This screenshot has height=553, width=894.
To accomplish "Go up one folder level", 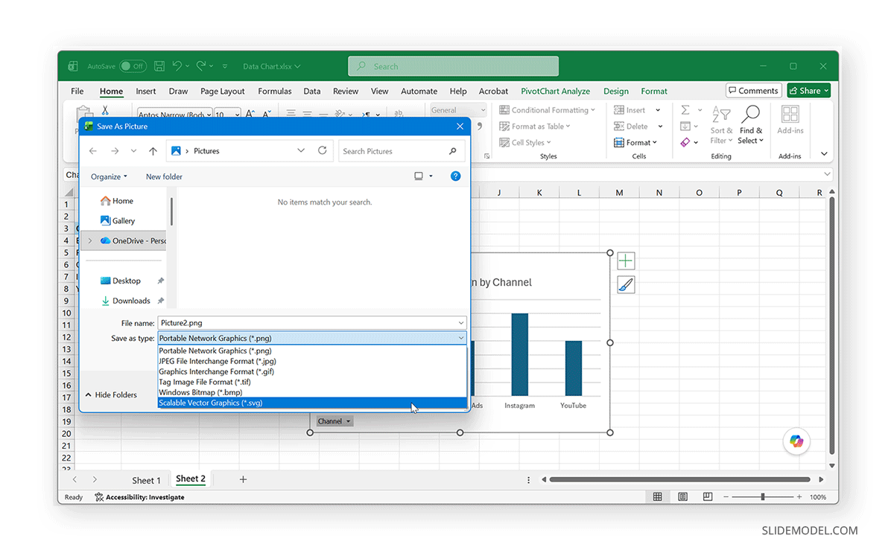I will tap(153, 151).
